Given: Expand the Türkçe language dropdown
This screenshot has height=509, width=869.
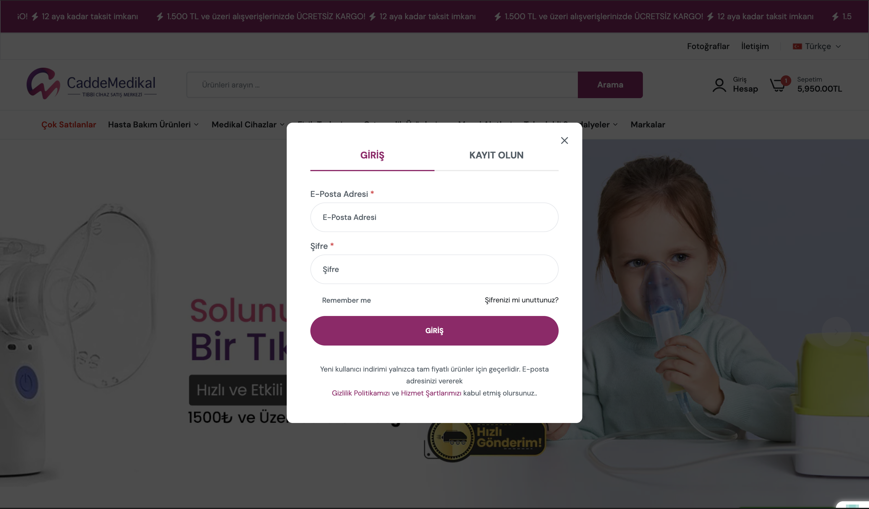Looking at the screenshot, I should pos(817,46).
